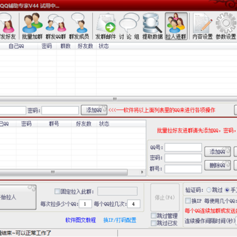Click the 添加QQ button beside the top password field

[x=94, y=110]
